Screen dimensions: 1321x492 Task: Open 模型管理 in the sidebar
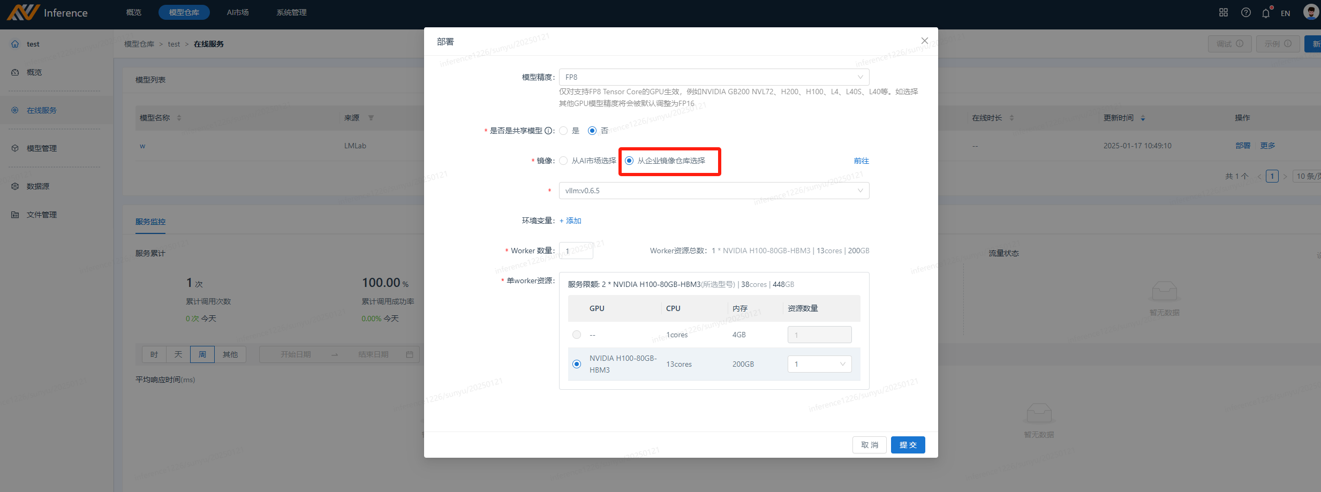pos(42,148)
